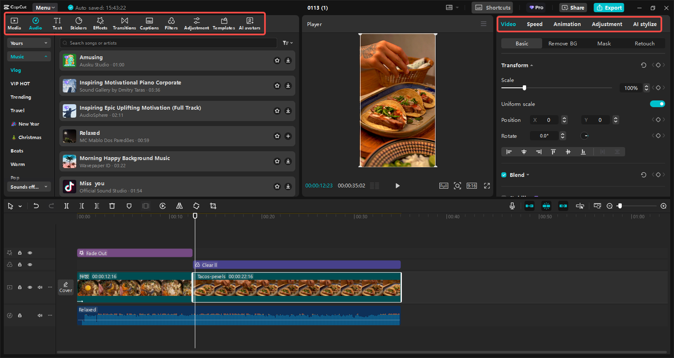Open the Templates panel
Viewport: 674px width, 358px height.
224,23
